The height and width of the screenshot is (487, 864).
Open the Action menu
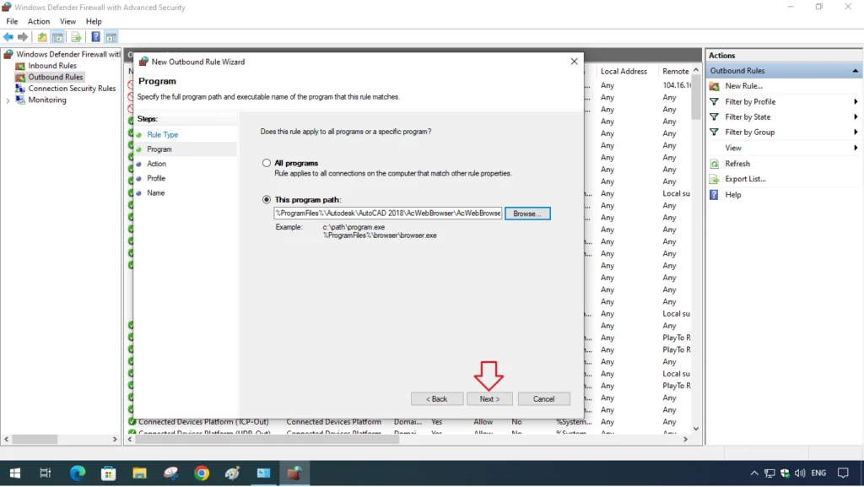[x=39, y=21]
